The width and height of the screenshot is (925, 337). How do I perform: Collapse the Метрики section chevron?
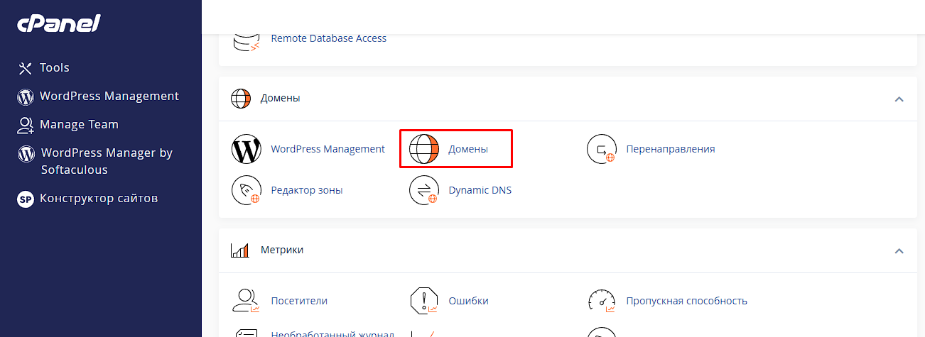(899, 251)
